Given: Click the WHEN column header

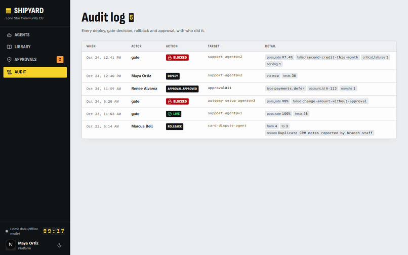Looking at the screenshot, I should tap(91, 47).
